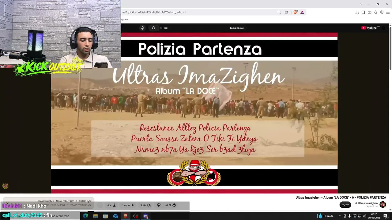Like the video with thumbs-up button
This screenshot has width=392, height=220.
click(x=171, y=205)
